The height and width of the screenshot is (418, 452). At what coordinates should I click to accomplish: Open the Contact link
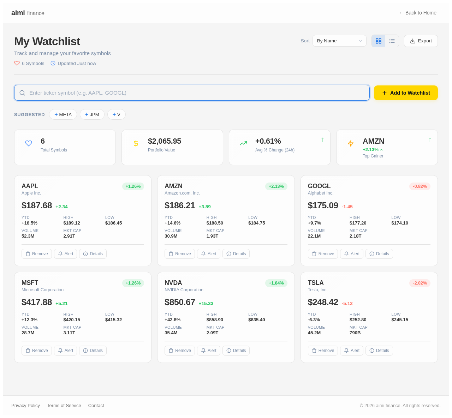(96, 406)
